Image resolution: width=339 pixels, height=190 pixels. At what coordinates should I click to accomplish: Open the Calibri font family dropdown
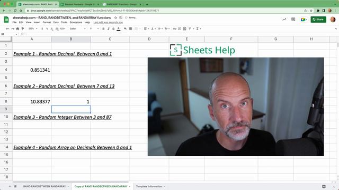click(x=78, y=28)
